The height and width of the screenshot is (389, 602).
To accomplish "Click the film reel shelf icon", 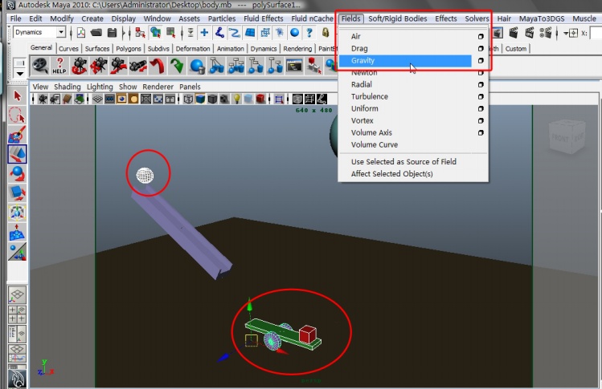I will coord(40,66).
